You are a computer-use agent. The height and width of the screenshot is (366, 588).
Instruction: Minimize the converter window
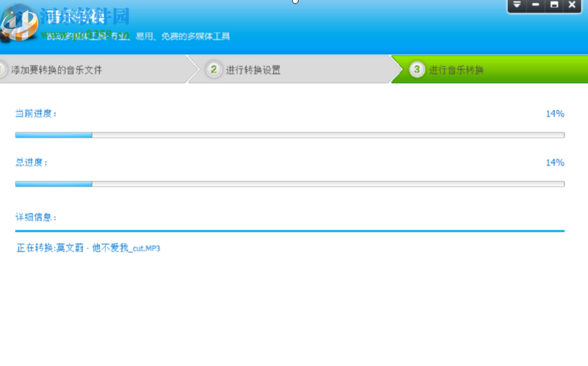coord(536,5)
